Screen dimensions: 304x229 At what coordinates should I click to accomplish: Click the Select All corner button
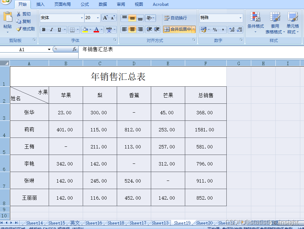(x=5, y=63)
